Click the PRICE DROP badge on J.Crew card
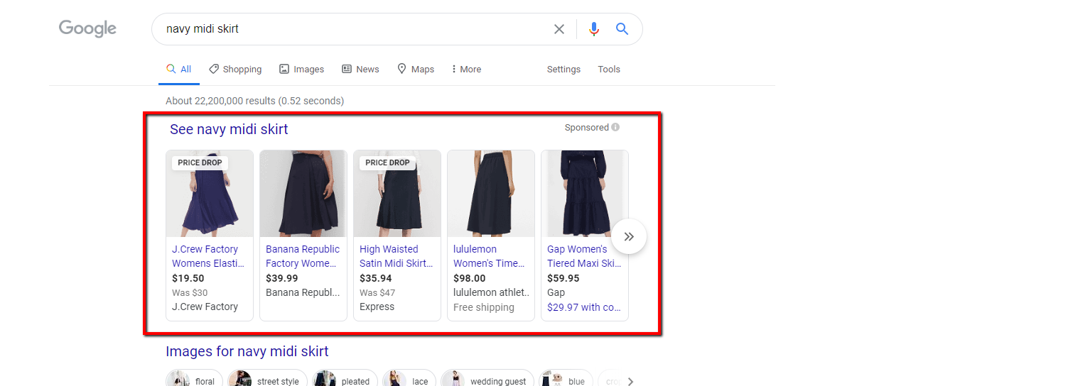This screenshot has height=386, width=1073. 200,162
